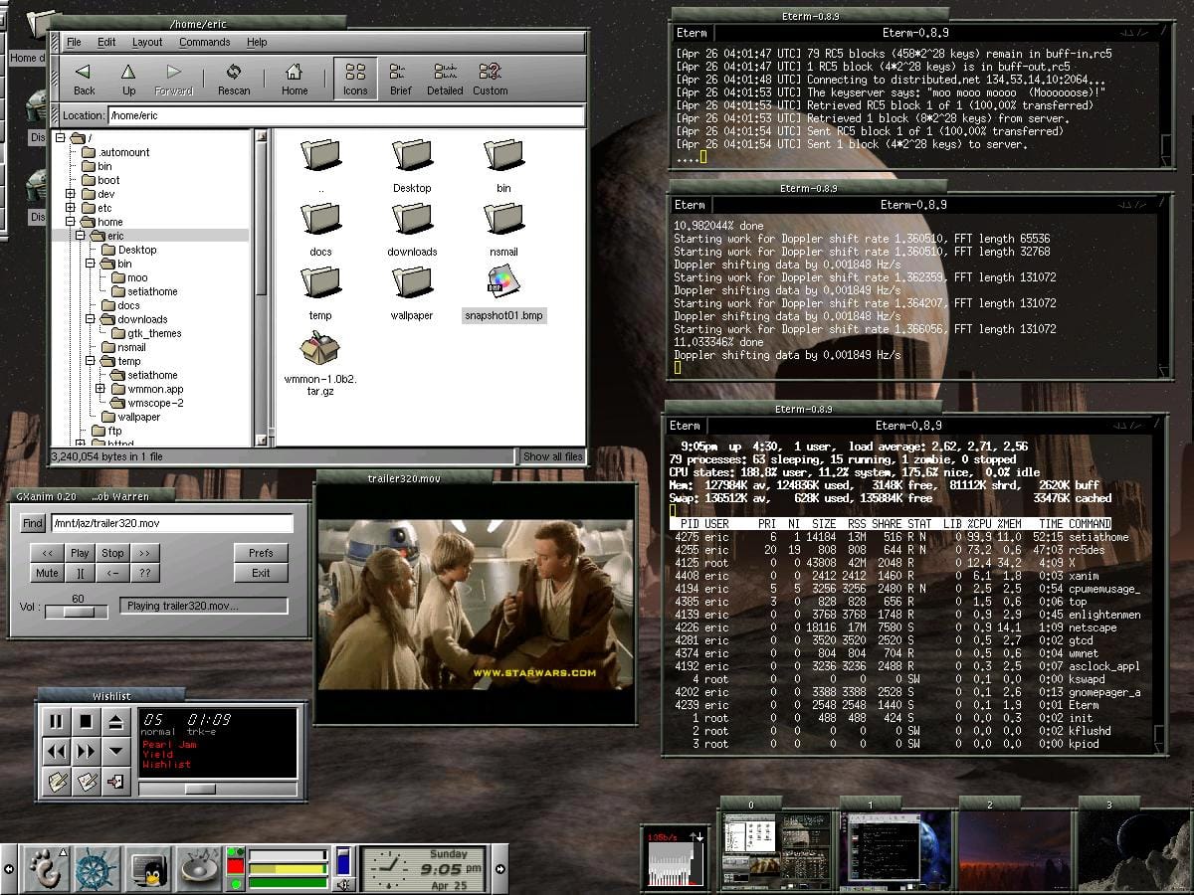Select gtk_themes in the directory tree
Viewport: 1194px width, 895px height.
point(154,333)
